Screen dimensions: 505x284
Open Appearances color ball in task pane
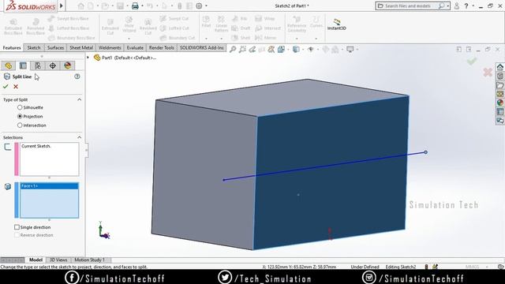point(499,103)
